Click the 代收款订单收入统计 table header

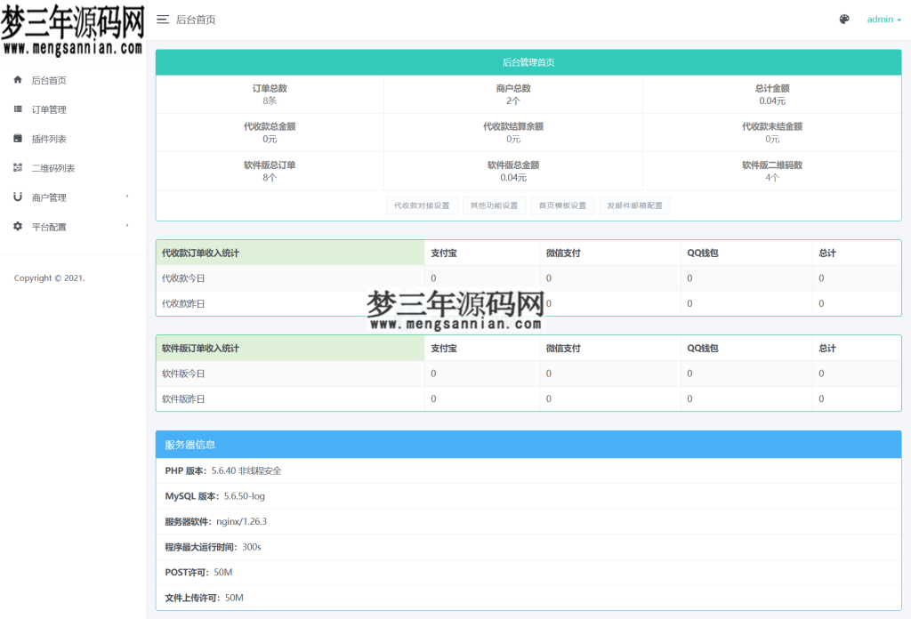(x=290, y=253)
